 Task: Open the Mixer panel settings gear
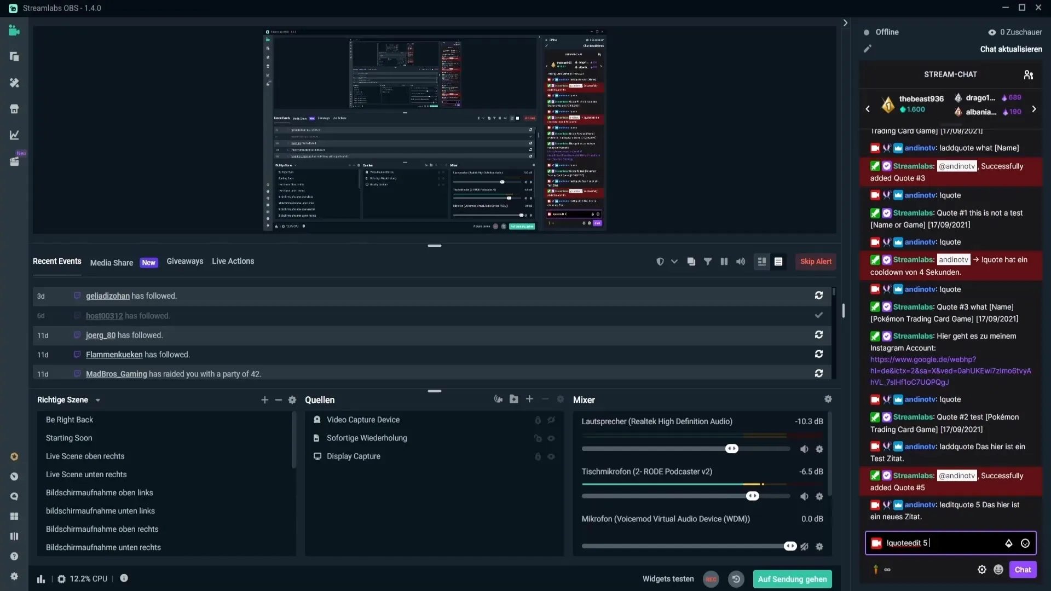pyautogui.click(x=828, y=399)
